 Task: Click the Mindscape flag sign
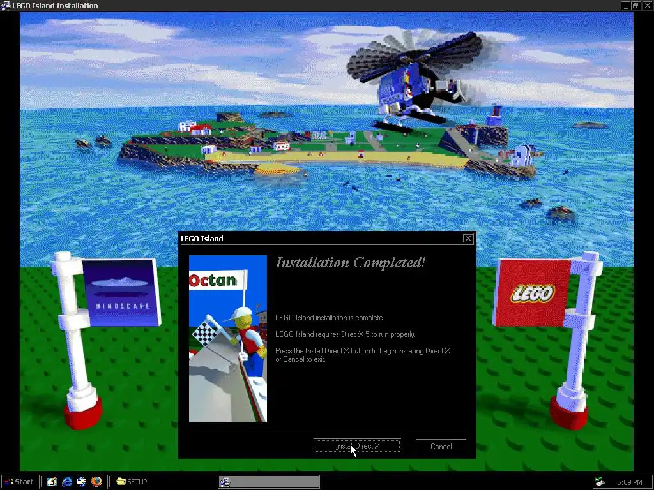tap(121, 292)
